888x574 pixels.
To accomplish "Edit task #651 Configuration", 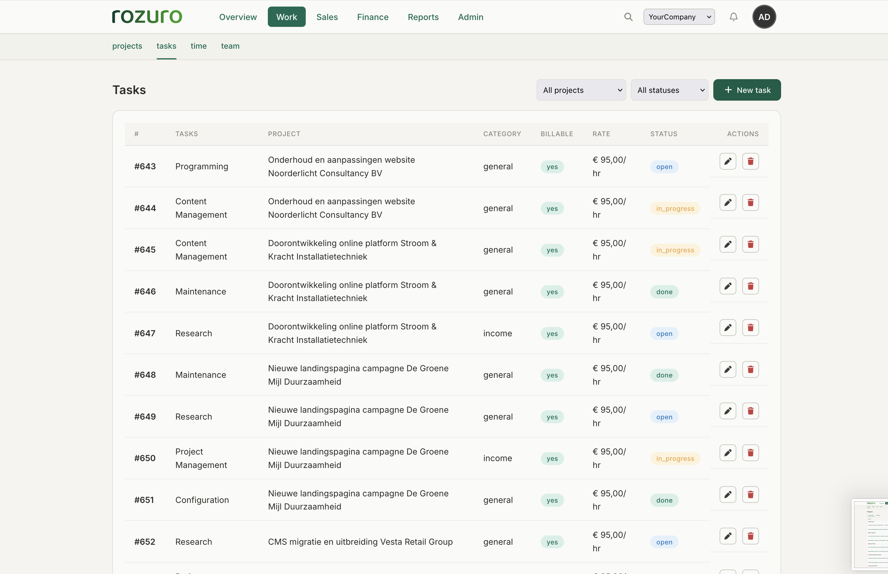I will click(728, 495).
